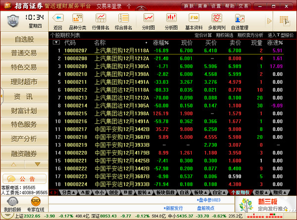
Task: Open 综合排名 combined ranking icon
Action: pyautogui.click(x=124, y=21)
